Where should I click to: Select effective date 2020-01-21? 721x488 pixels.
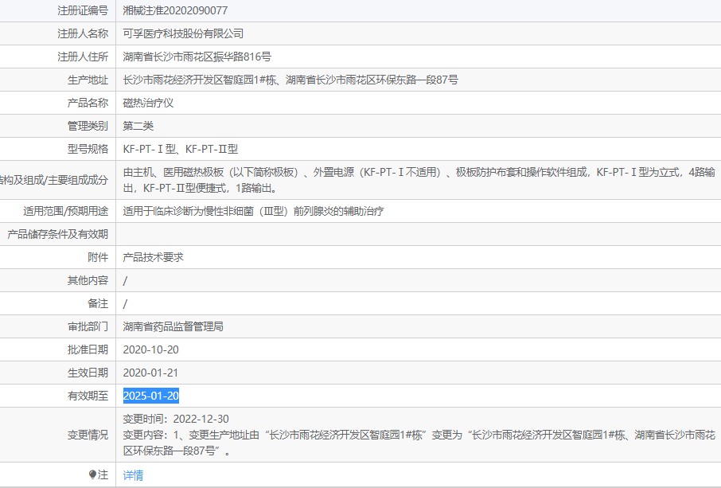click(150, 373)
